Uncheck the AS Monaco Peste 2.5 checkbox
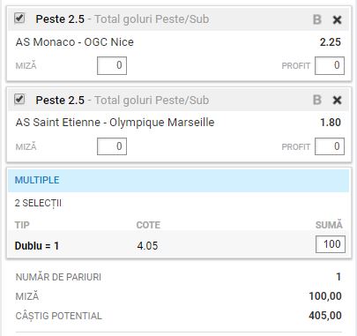The image size is (357, 336). tap(19, 19)
